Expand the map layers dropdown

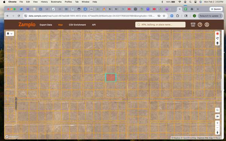(10, 34)
